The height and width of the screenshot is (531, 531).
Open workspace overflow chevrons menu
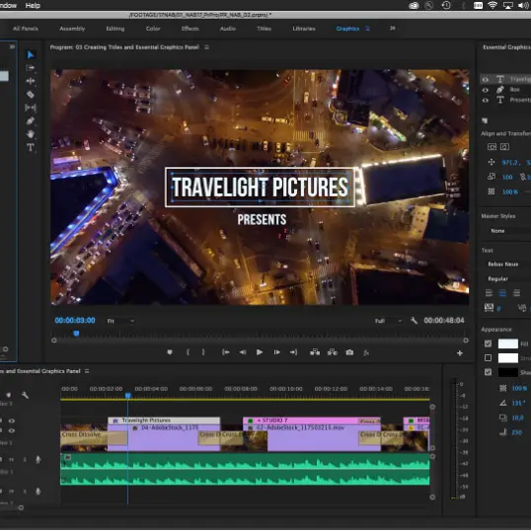pos(392,28)
